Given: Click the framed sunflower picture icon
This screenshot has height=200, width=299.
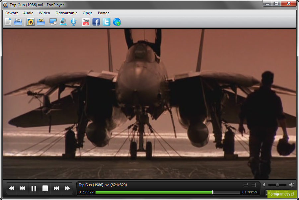Looking at the screenshot, I should (30, 22).
